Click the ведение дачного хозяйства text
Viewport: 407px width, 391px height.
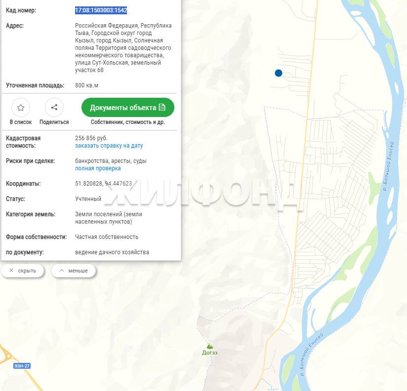(112, 252)
